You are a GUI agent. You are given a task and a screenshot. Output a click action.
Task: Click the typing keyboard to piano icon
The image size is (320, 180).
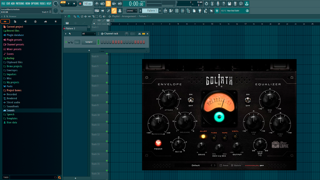97,11
